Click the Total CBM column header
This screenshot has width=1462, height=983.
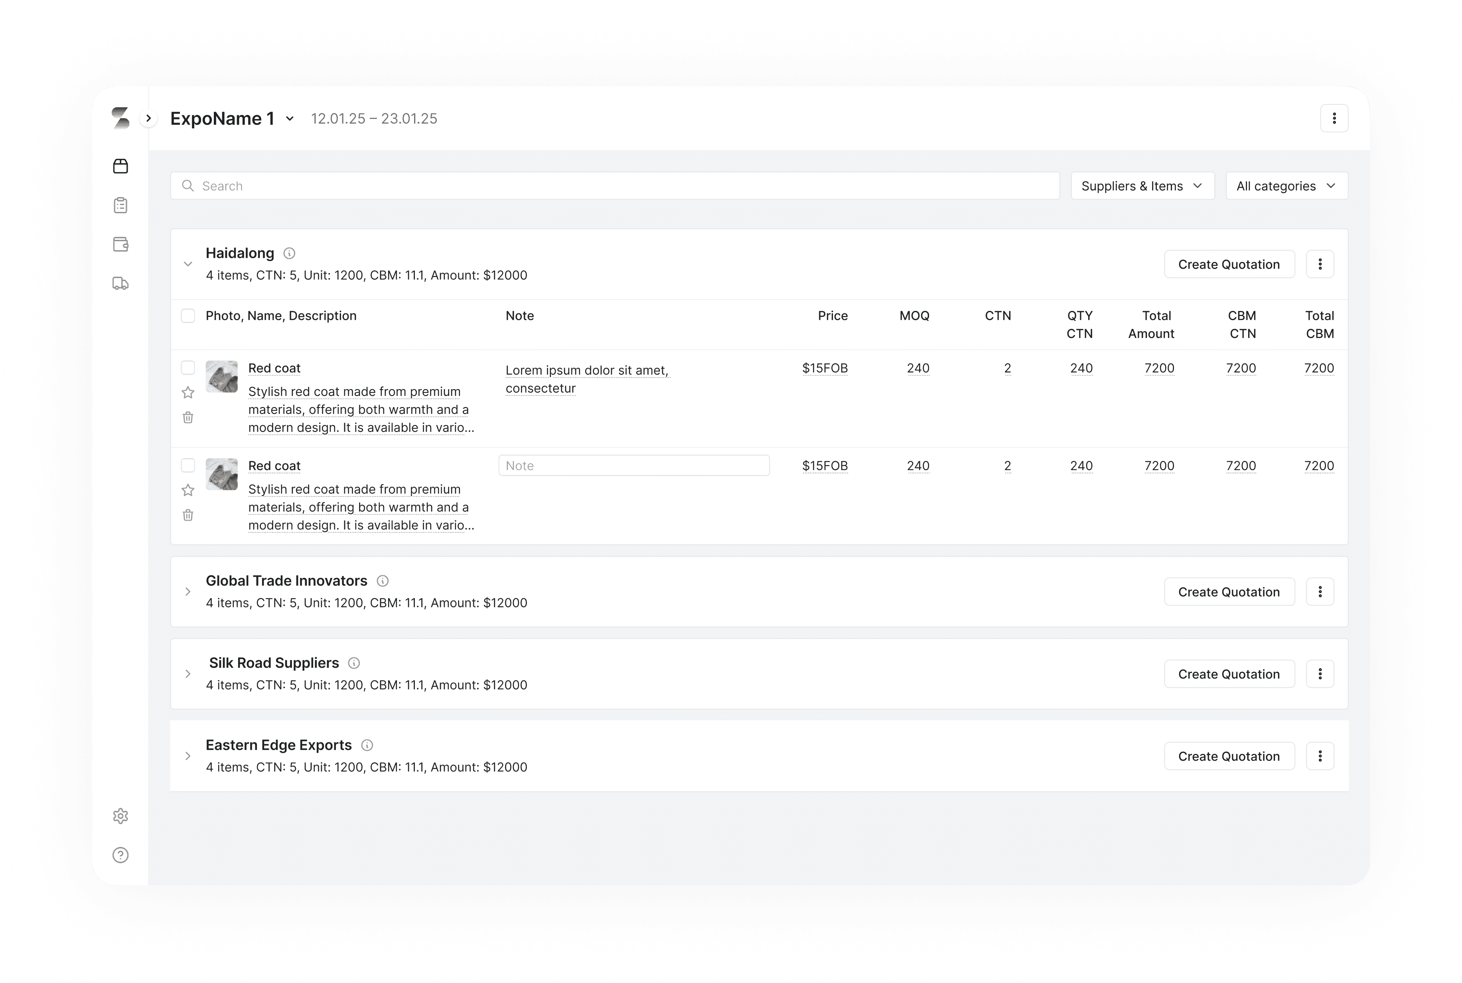tap(1319, 325)
